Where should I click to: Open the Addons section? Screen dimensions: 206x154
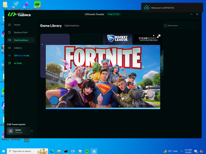pos(18,48)
